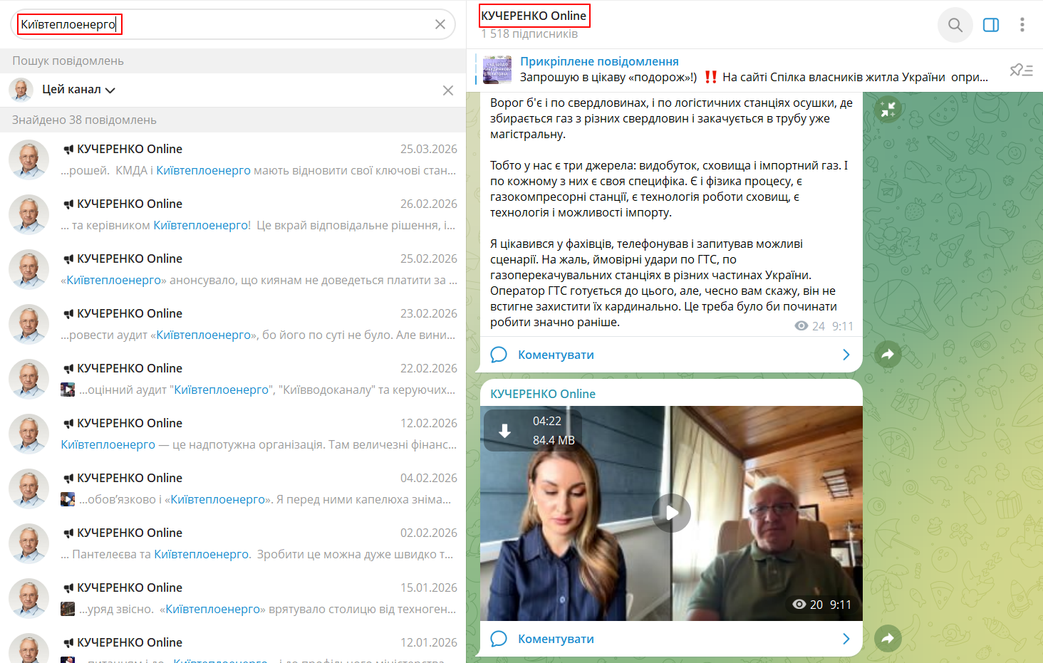Click the pinned message thumbnail image
Screen dimensions: 1043x663
click(497, 70)
